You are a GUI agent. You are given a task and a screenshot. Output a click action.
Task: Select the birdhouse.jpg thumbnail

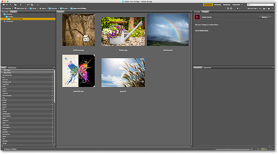point(79,30)
